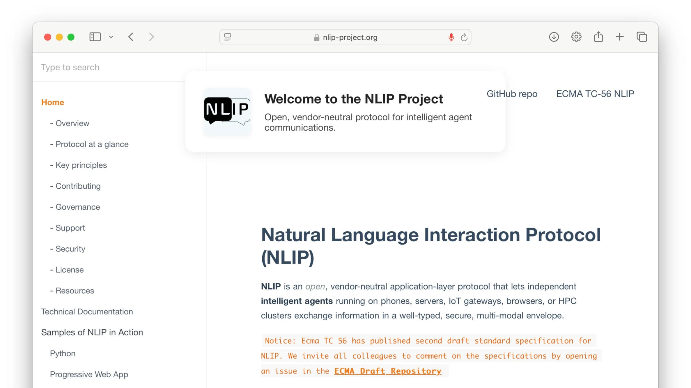Open a new tab with plus icon
The height and width of the screenshot is (388, 691).
(x=620, y=37)
